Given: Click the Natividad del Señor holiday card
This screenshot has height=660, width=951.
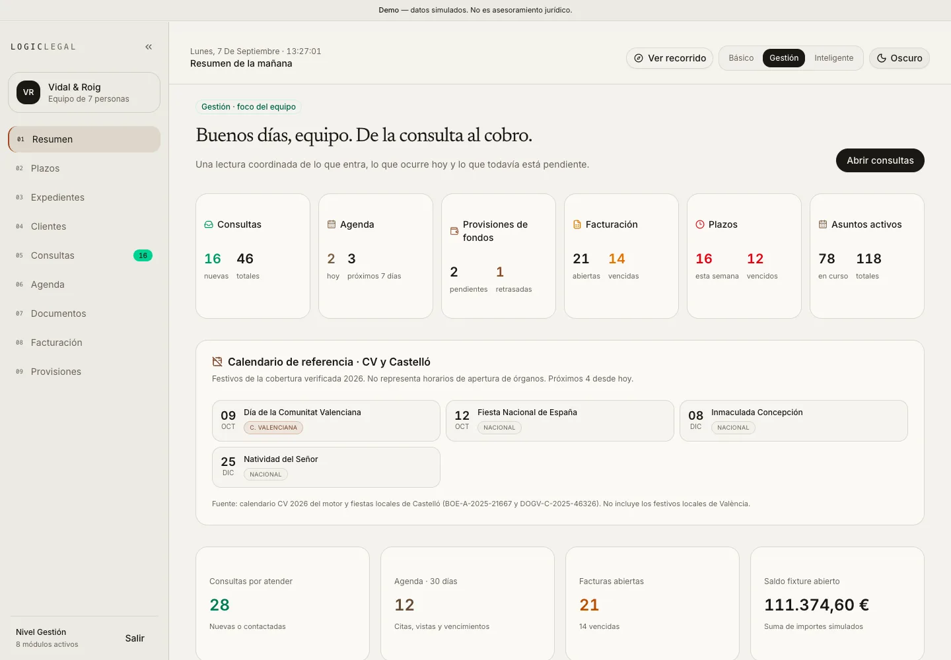Looking at the screenshot, I should (x=326, y=467).
